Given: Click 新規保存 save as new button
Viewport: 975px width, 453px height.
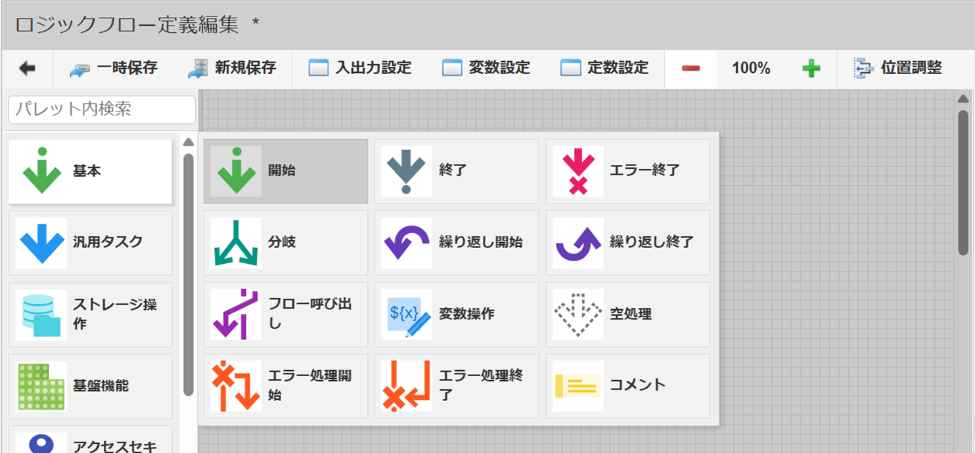Looking at the screenshot, I should pos(232,68).
